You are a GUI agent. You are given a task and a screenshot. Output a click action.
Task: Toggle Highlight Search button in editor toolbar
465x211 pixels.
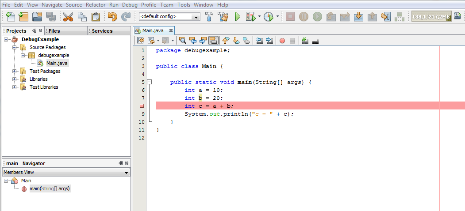click(x=213, y=41)
